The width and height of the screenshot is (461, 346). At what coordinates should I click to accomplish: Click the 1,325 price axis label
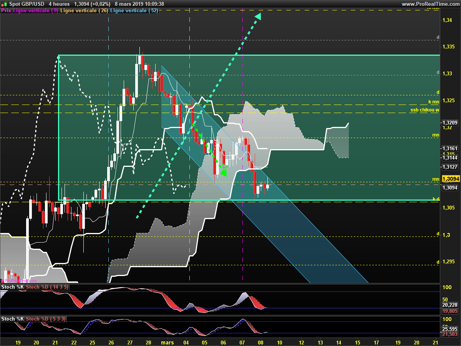tap(449, 100)
